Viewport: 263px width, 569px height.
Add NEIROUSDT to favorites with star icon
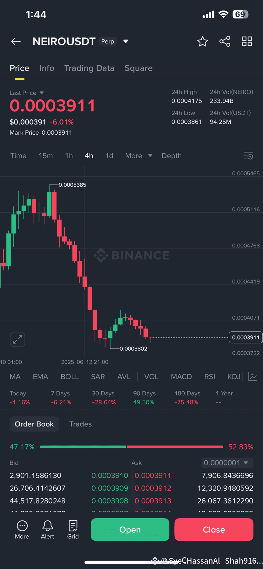(202, 41)
